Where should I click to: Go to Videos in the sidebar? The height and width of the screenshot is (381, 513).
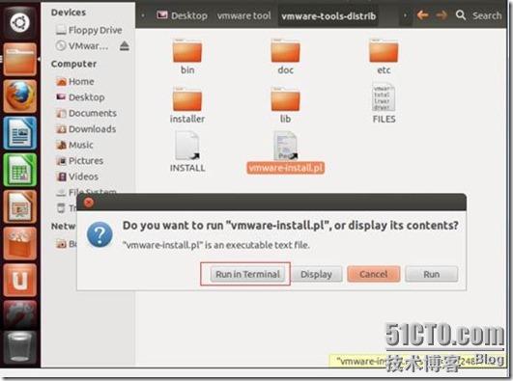tap(77, 177)
